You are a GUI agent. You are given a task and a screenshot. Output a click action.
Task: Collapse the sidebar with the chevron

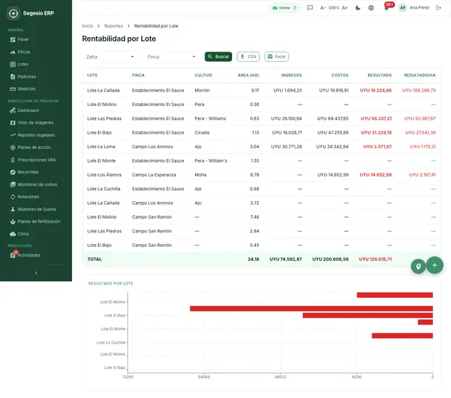(x=36, y=273)
